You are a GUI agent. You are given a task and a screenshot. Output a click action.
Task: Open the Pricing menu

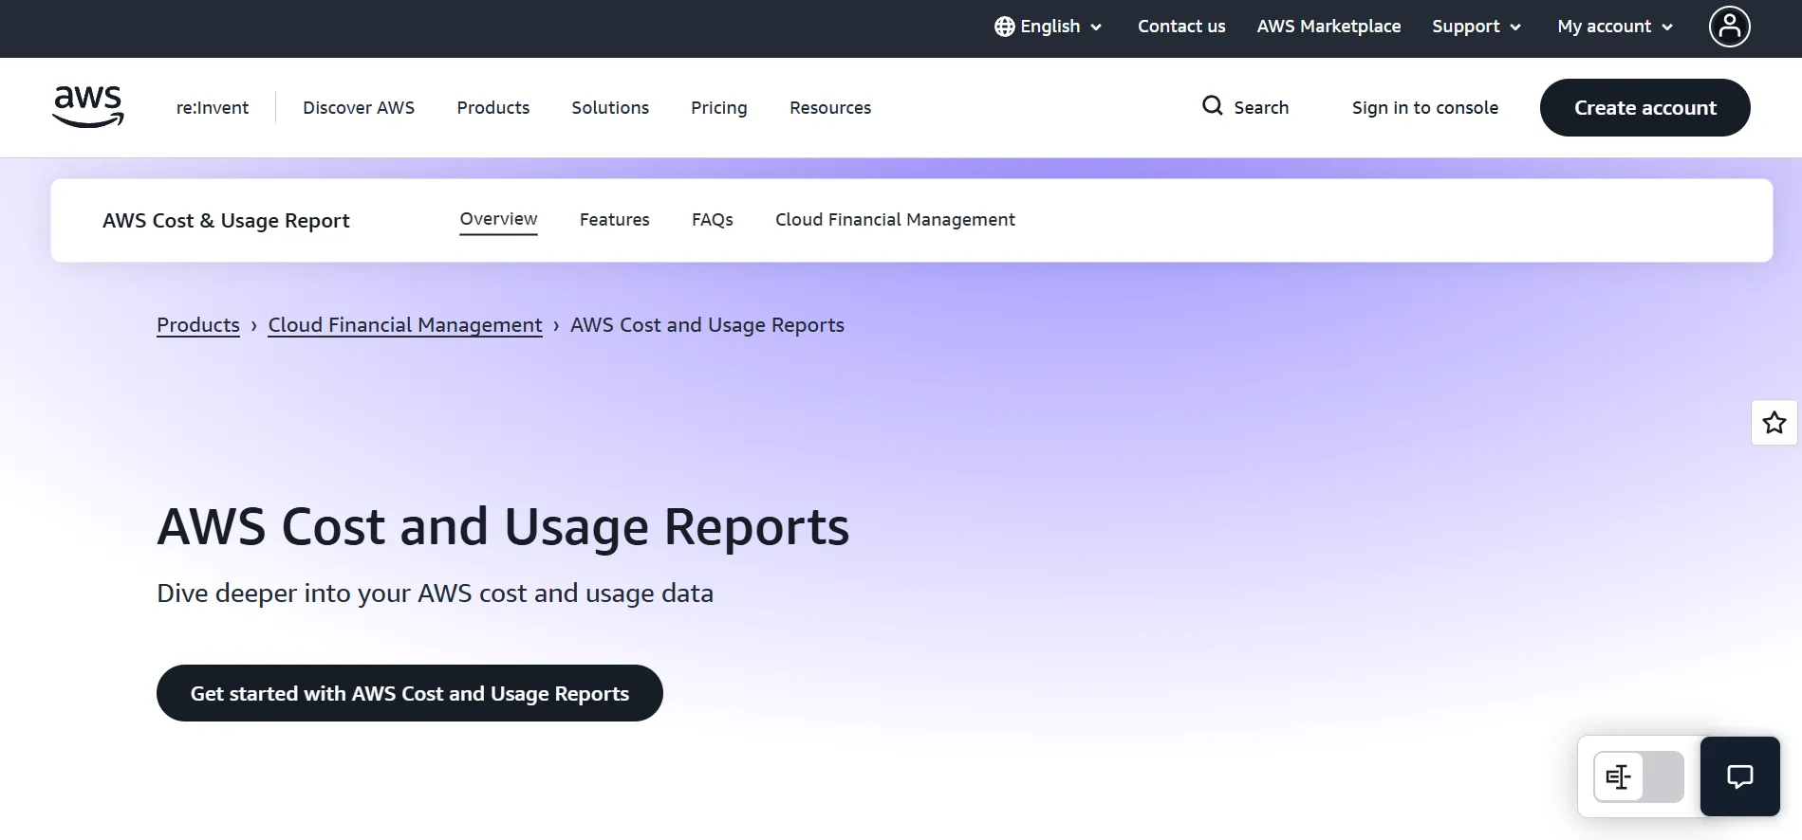pos(719,108)
